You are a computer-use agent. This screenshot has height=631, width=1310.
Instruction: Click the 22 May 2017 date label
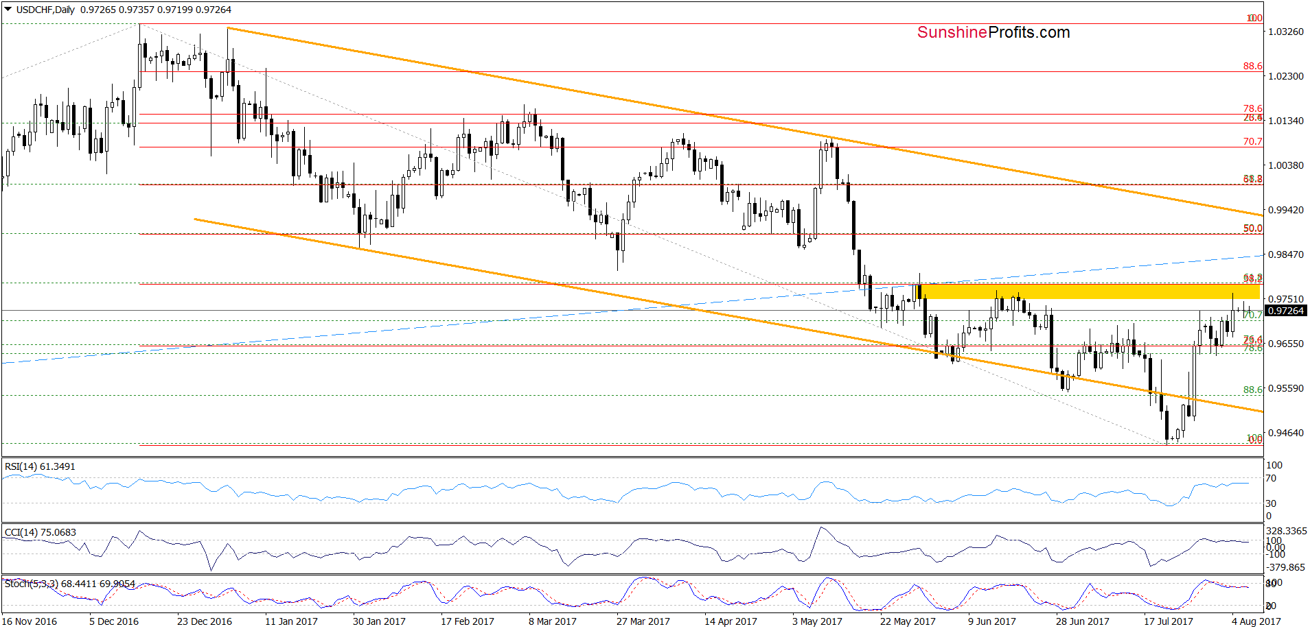[908, 621]
